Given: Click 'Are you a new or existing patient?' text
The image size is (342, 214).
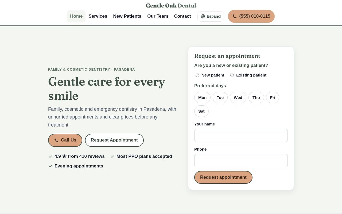Looking at the screenshot, I should click(231, 65).
